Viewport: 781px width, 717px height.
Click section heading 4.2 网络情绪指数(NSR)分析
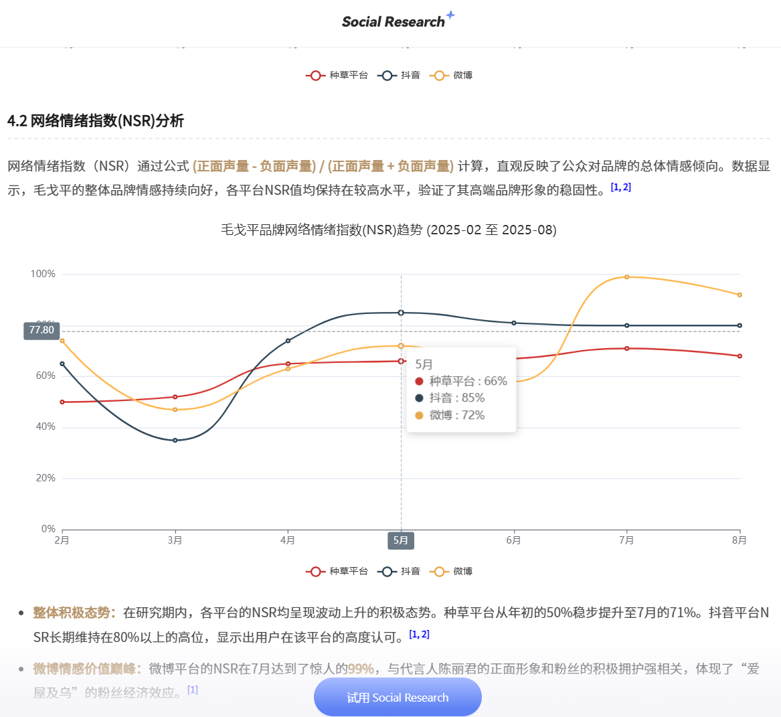click(x=96, y=121)
